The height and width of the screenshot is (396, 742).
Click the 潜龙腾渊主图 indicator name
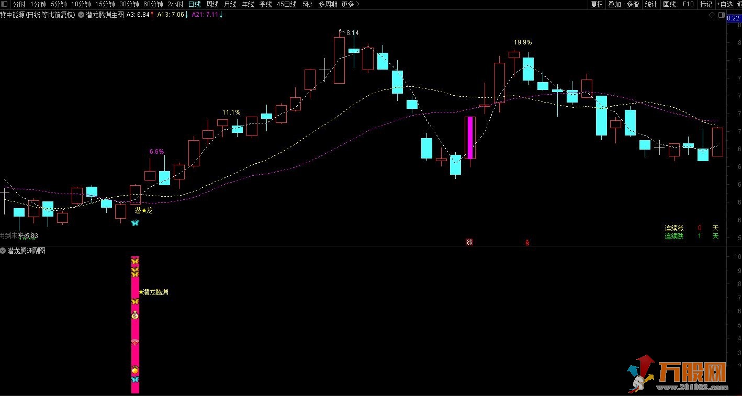(105, 15)
